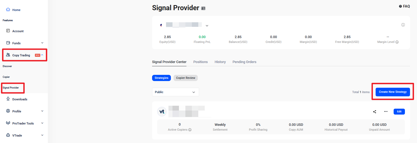This screenshot has width=417, height=143.
Task: Click the ID card icon beside Signal Provider title
Action: [x=203, y=8]
